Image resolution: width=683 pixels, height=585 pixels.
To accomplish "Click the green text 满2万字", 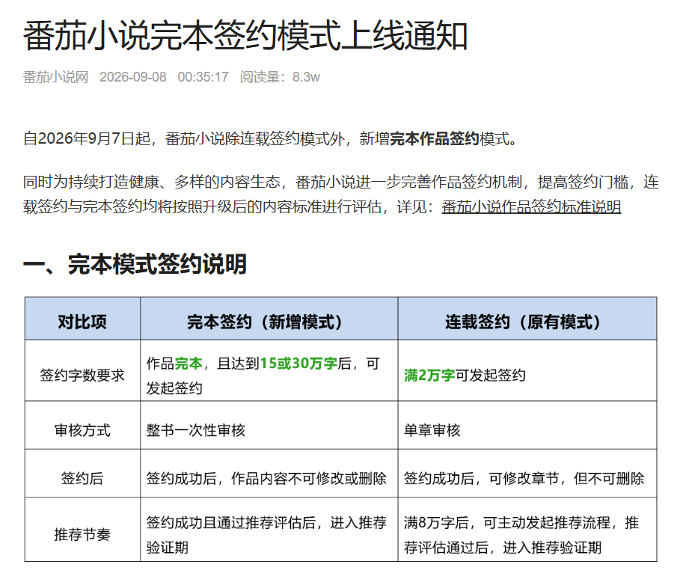I will (429, 375).
